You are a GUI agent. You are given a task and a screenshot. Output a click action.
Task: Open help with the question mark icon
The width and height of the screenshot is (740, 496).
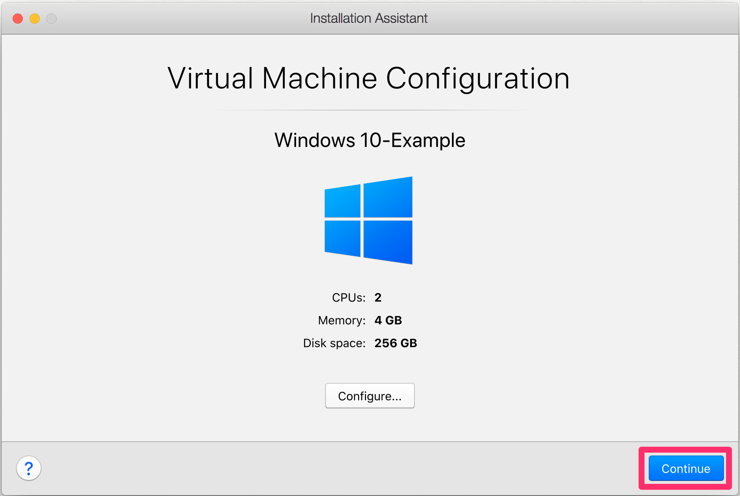pyautogui.click(x=29, y=468)
